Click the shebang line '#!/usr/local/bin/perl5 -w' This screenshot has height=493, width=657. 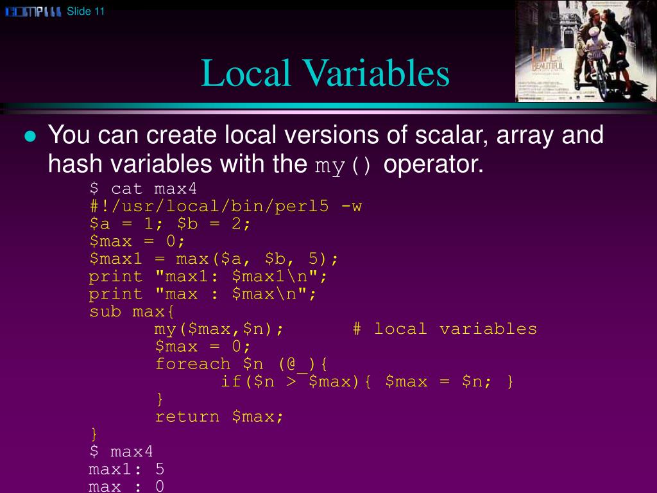225,206
